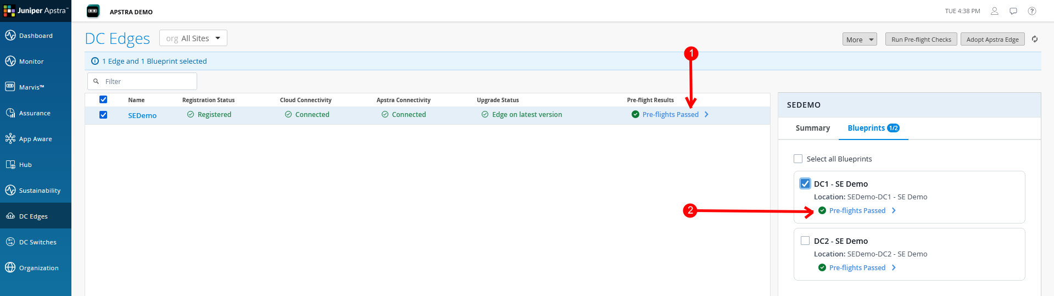Open the user account profile icon
The width and height of the screenshot is (1054, 296).
point(995,11)
